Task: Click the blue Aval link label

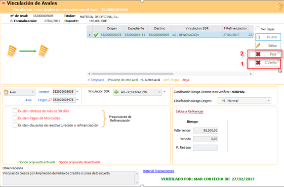Action: [28, 100]
